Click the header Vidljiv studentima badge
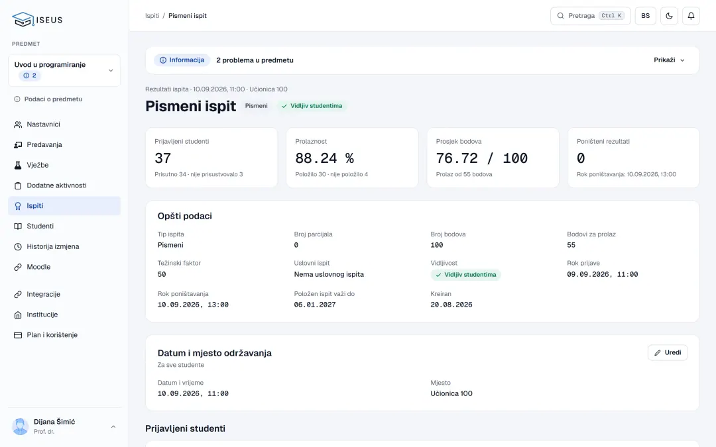This screenshot has width=716, height=447. [x=312, y=106]
